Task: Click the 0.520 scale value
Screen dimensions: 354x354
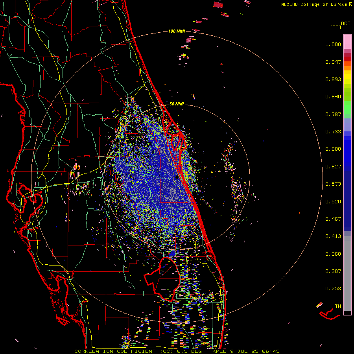Action: [333, 202]
